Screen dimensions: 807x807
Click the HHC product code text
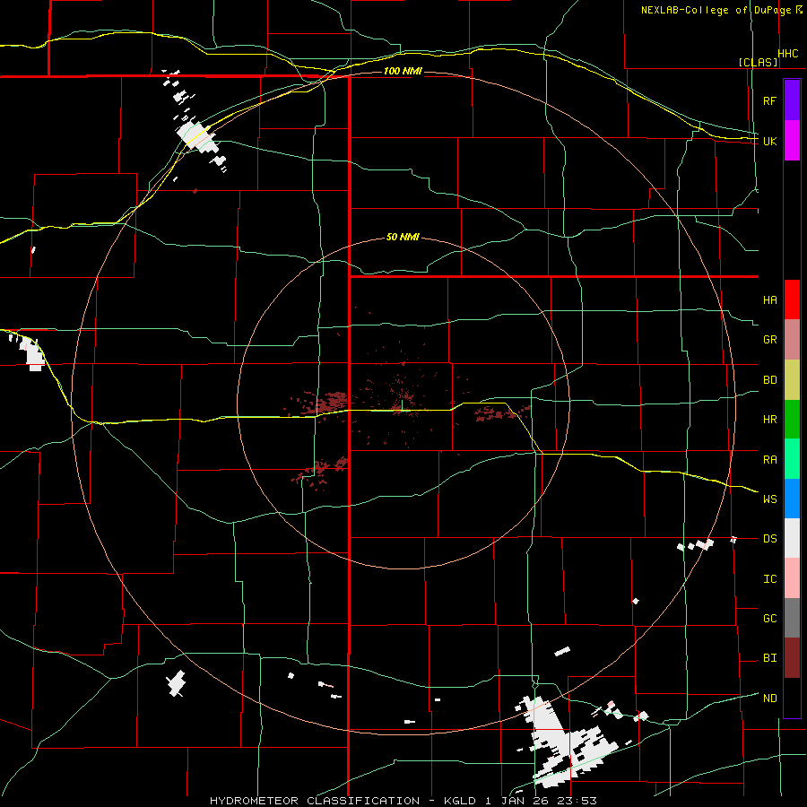coord(788,54)
